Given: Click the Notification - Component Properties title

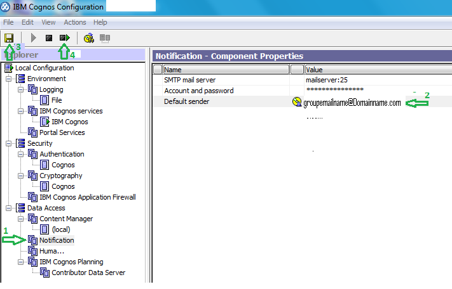Looking at the screenshot, I should point(229,56).
